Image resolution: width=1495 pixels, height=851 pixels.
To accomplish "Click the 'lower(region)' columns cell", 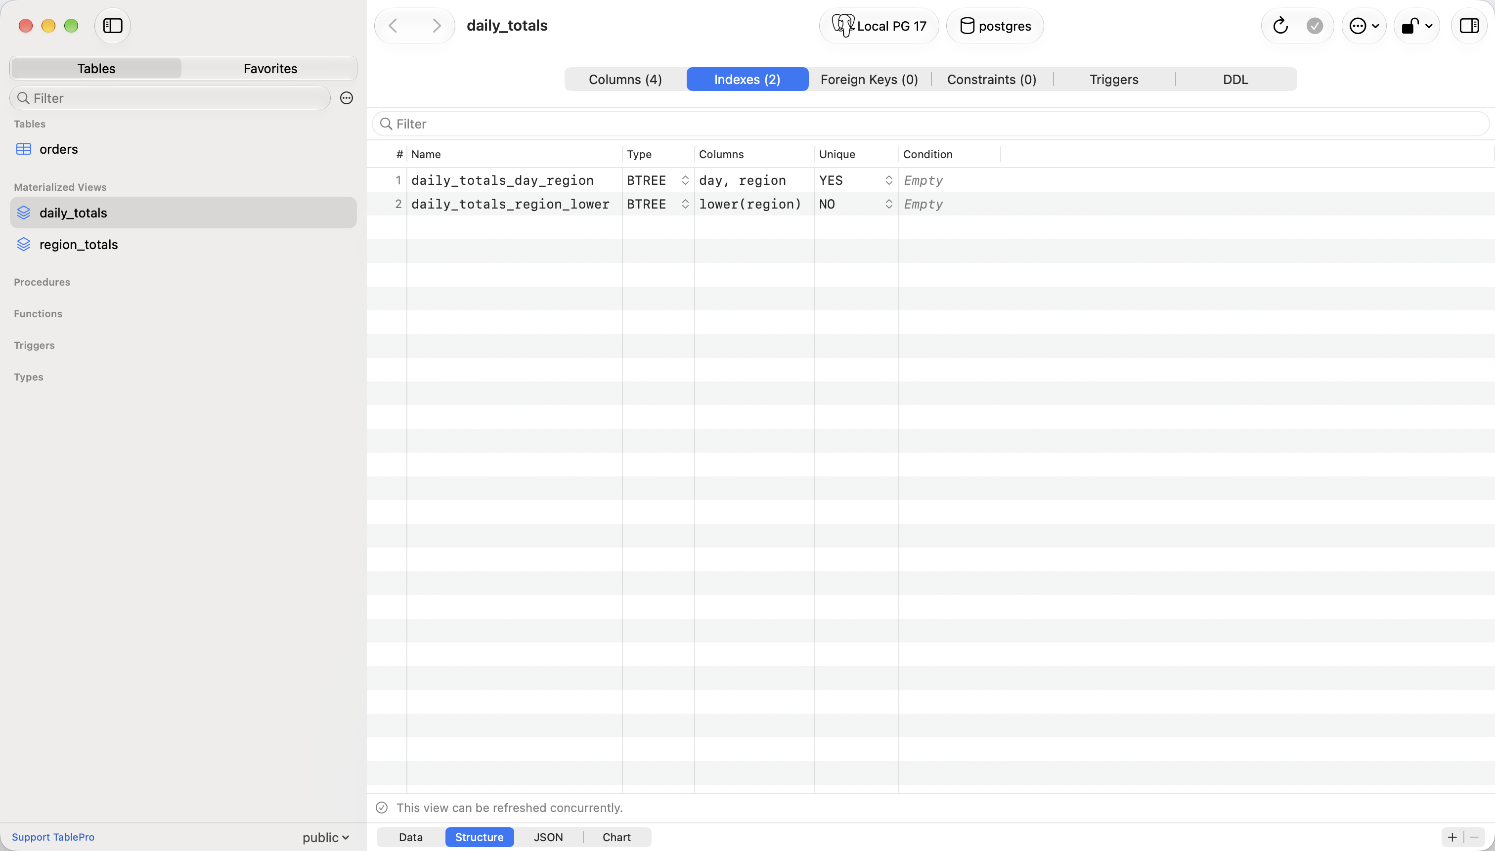I will click(x=754, y=204).
